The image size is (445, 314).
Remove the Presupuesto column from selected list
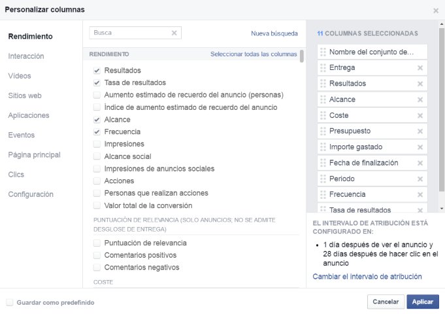[420, 131]
